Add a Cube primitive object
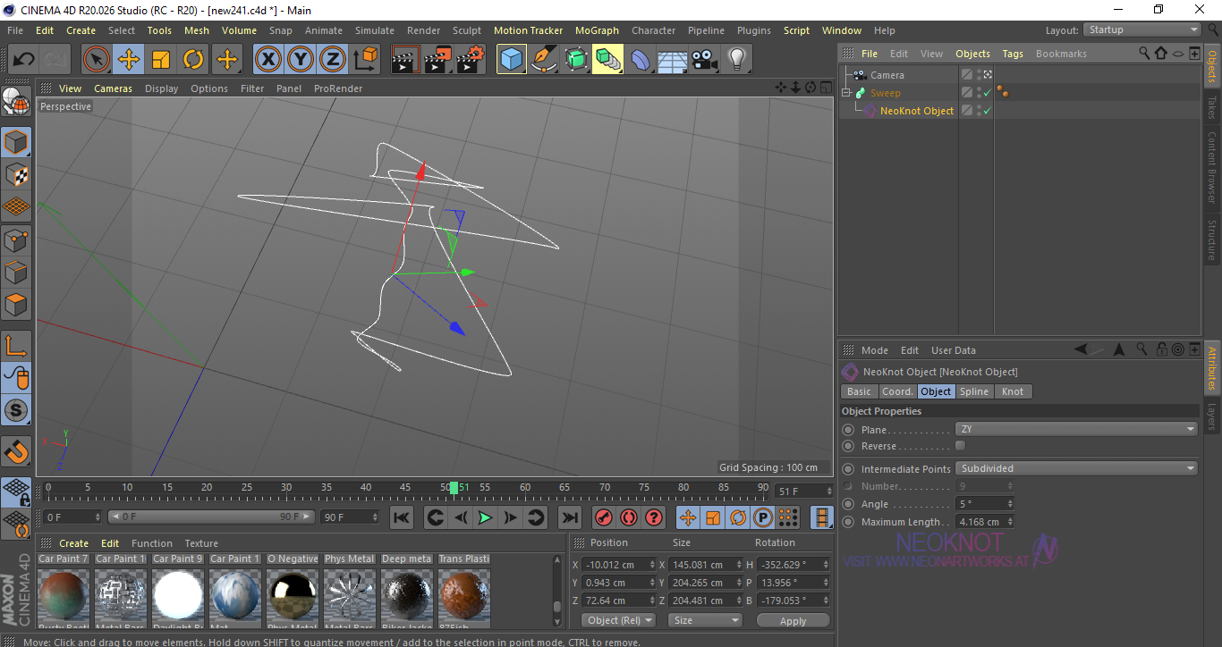 (511, 60)
